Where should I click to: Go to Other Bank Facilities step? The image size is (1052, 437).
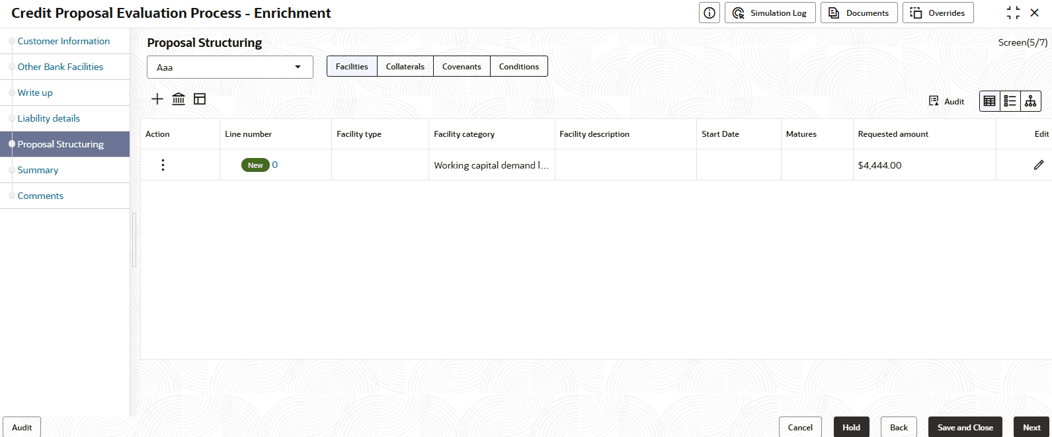pos(60,67)
